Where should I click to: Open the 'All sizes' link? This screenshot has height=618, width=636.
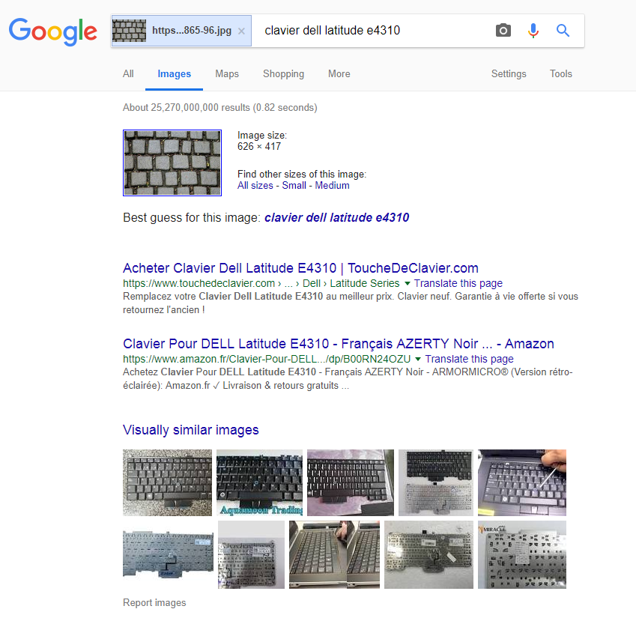pos(255,185)
